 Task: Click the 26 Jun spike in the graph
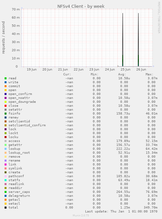[138, 40]
